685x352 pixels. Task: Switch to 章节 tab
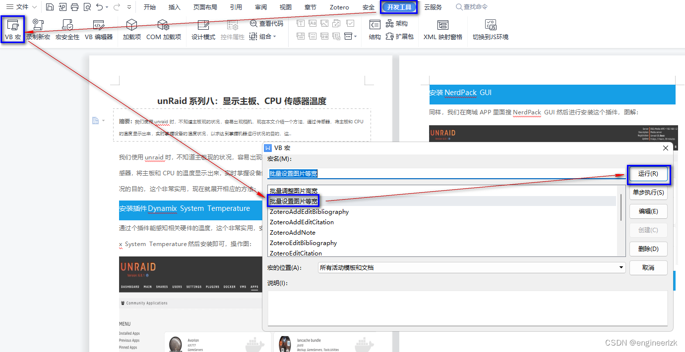pos(311,7)
